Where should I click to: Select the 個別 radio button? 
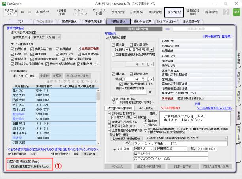26,75
